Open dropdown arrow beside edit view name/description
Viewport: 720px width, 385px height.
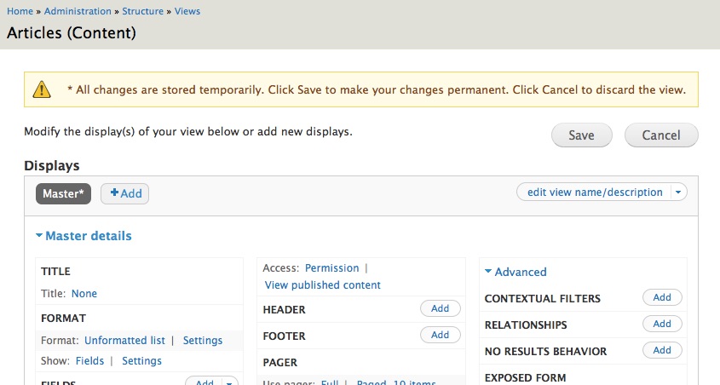pyautogui.click(x=678, y=192)
